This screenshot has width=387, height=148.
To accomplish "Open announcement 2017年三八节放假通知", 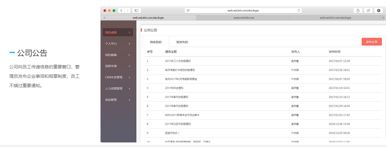I will [x=178, y=61].
